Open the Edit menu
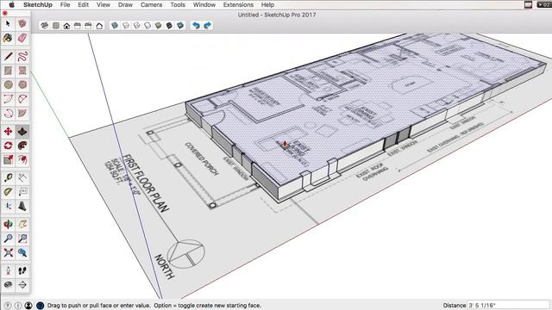Viewport: 552px width, 310px height. pos(84,4)
